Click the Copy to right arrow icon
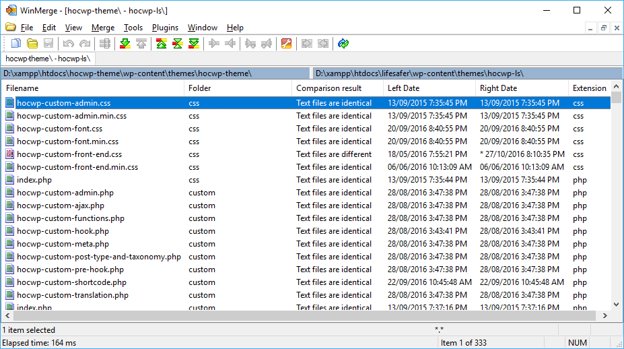Image resolution: width=624 pixels, height=349 pixels. point(214,43)
